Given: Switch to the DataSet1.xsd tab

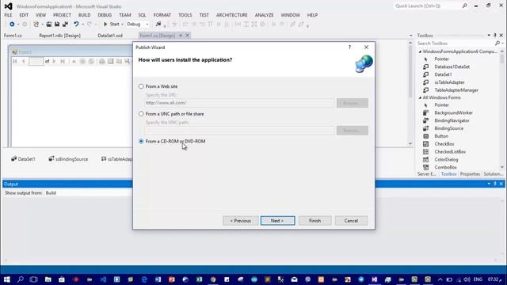Looking at the screenshot, I should tap(110, 36).
